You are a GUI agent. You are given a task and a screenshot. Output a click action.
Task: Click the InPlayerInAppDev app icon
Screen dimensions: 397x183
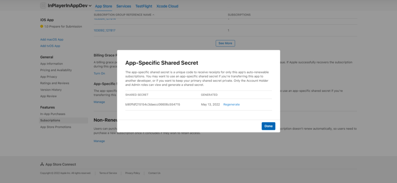(x=43, y=5)
